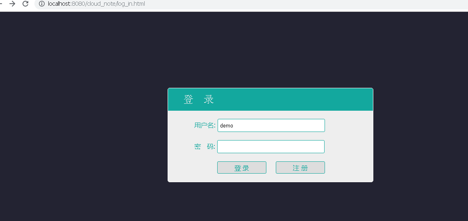
Task: Click the 密码: label
Action: (204, 147)
